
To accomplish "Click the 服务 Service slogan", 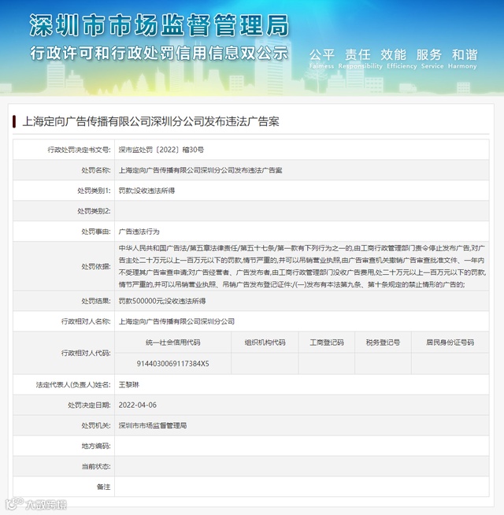I will click(x=432, y=59).
